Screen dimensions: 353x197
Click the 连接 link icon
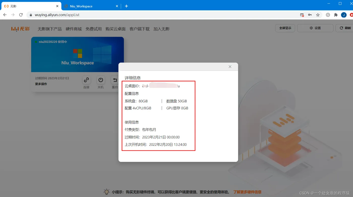point(86,80)
